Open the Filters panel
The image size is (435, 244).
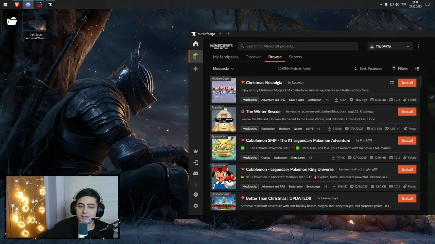(400, 68)
